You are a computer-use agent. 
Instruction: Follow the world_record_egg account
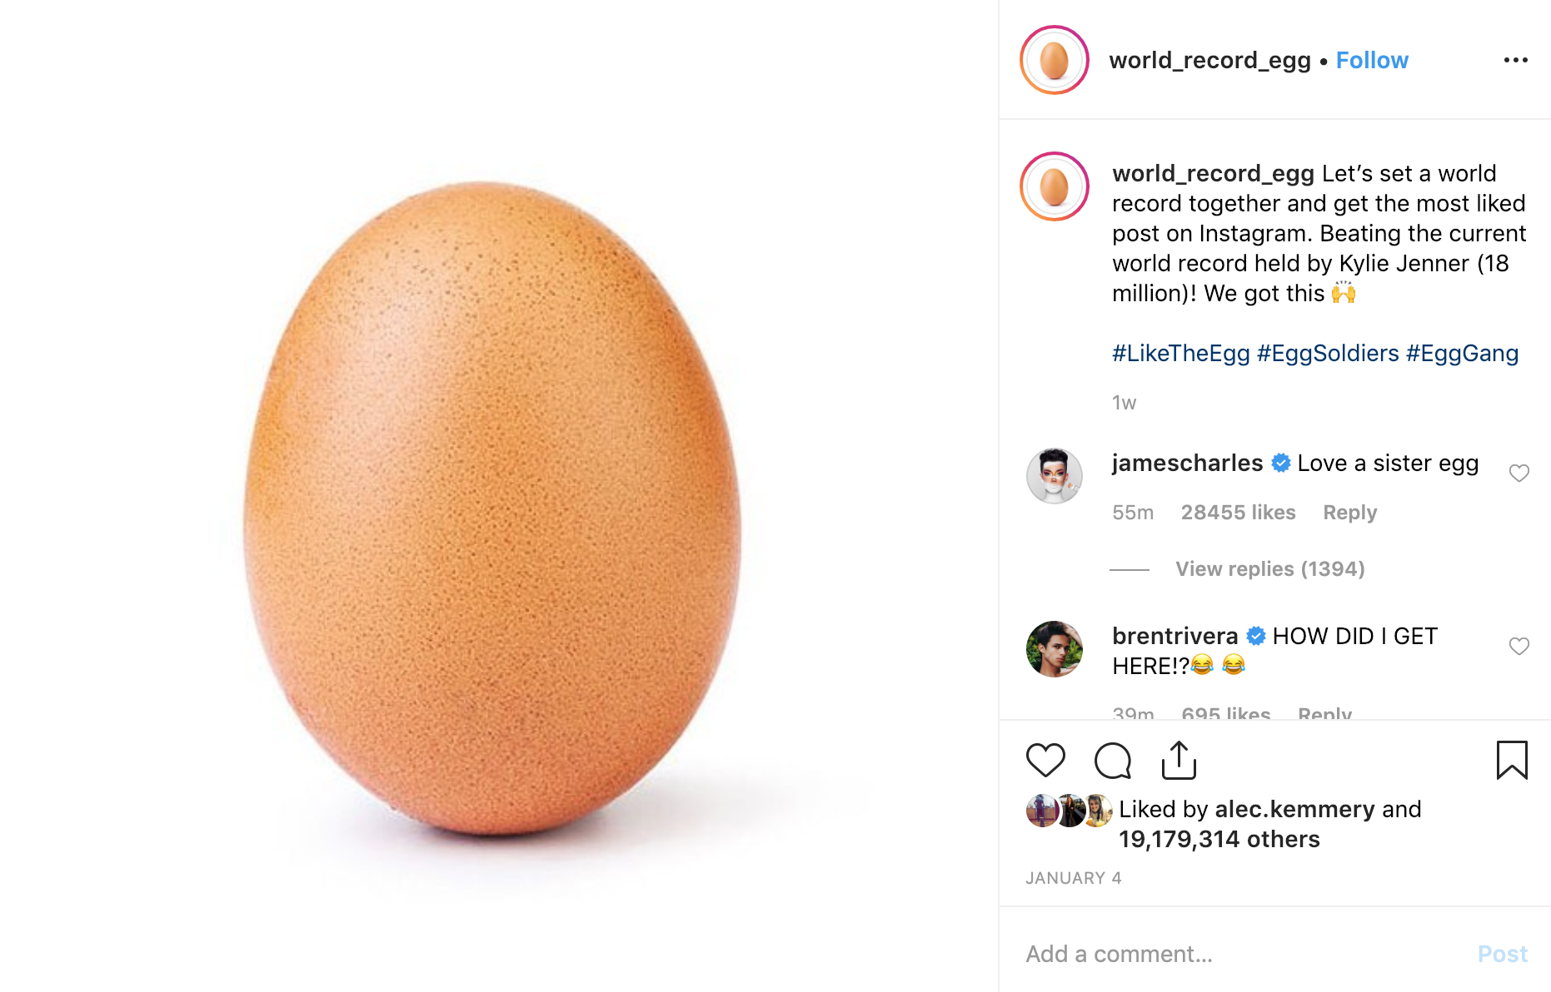pos(1371,60)
